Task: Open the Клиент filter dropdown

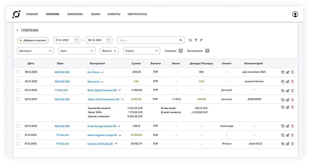Action: click(x=142, y=51)
